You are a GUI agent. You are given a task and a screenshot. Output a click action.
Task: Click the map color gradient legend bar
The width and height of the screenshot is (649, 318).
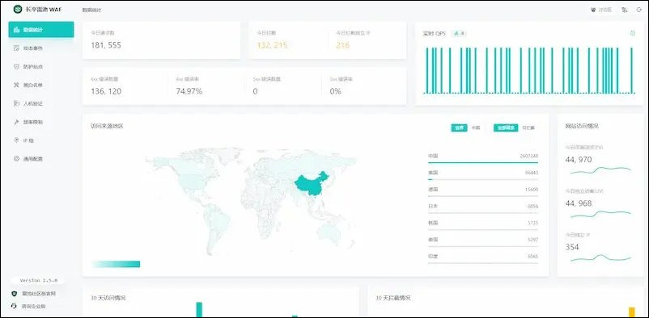pos(117,264)
